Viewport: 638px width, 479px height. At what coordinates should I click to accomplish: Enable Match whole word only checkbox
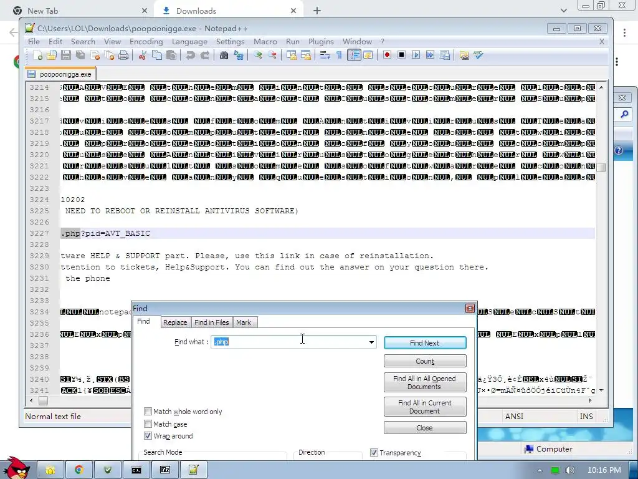(148, 412)
